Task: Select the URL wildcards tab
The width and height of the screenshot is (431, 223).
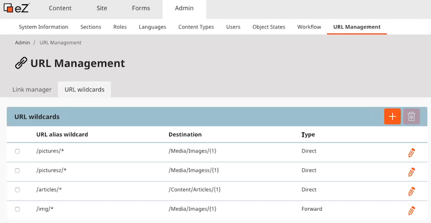Action: [x=84, y=90]
